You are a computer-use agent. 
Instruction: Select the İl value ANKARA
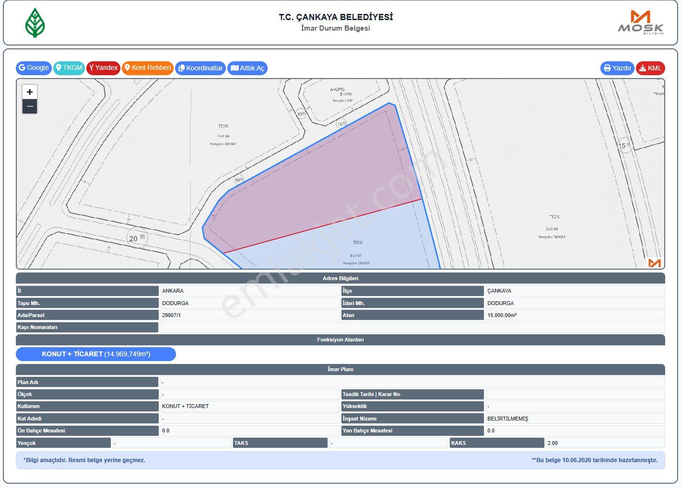[173, 291]
